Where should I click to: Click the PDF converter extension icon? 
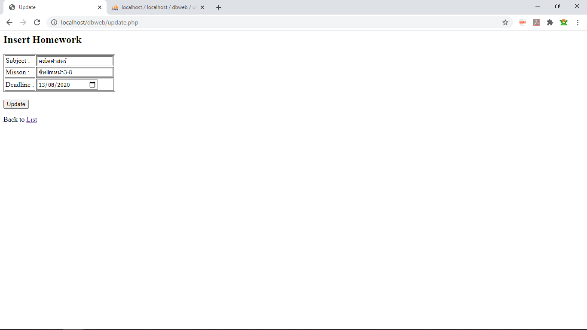click(x=522, y=22)
